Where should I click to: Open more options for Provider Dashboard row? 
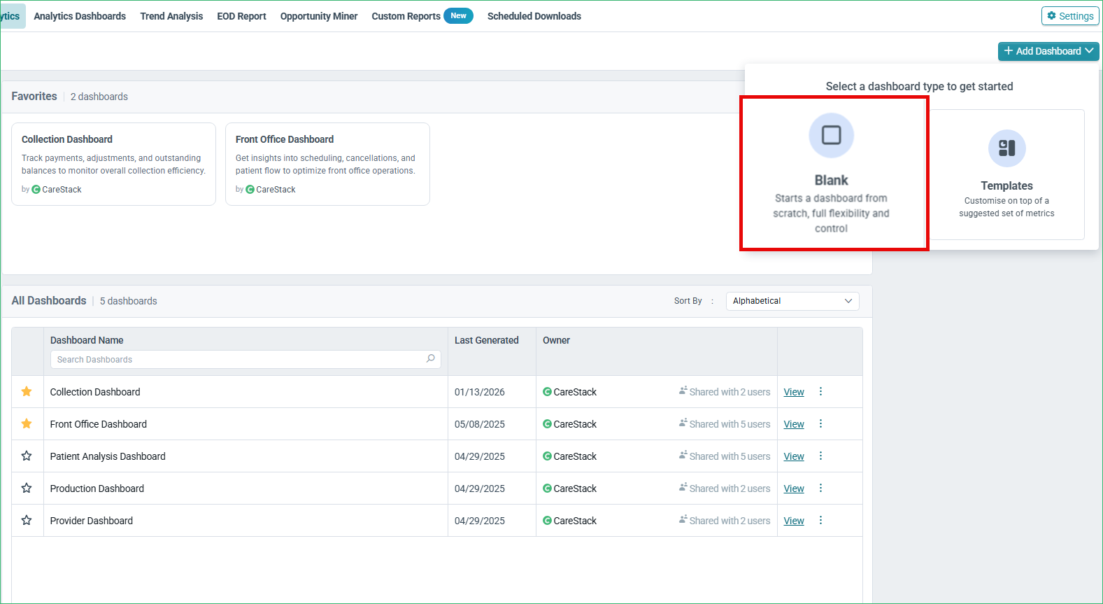(820, 521)
